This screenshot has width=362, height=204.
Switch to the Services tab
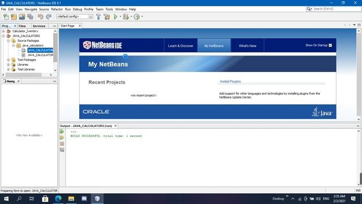[39, 26]
